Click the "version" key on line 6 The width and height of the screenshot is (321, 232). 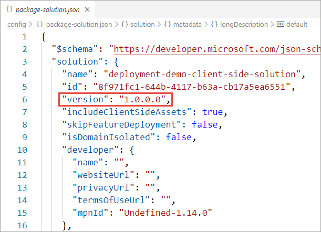tap(85, 99)
